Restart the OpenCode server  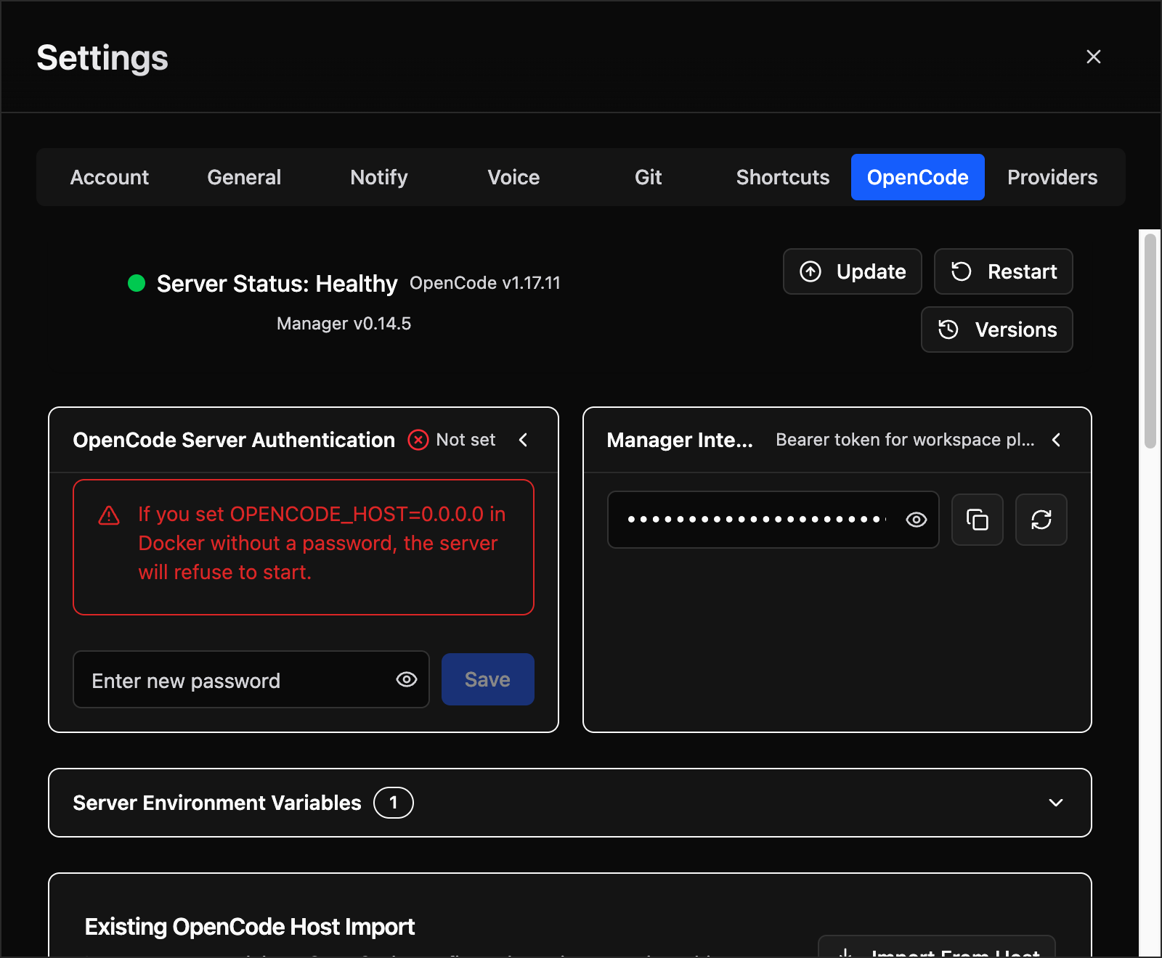tap(1004, 271)
